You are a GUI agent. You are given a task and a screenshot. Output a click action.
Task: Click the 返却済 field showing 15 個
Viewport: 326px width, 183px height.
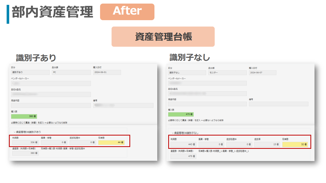tap(267, 144)
